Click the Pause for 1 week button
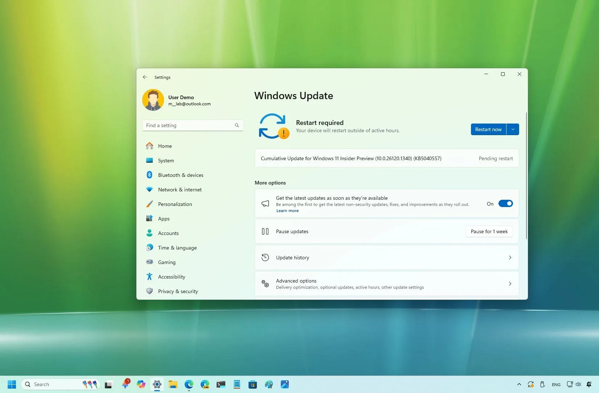Image resolution: width=599 pixels, height=393 pixels. (x=489, y=231)
